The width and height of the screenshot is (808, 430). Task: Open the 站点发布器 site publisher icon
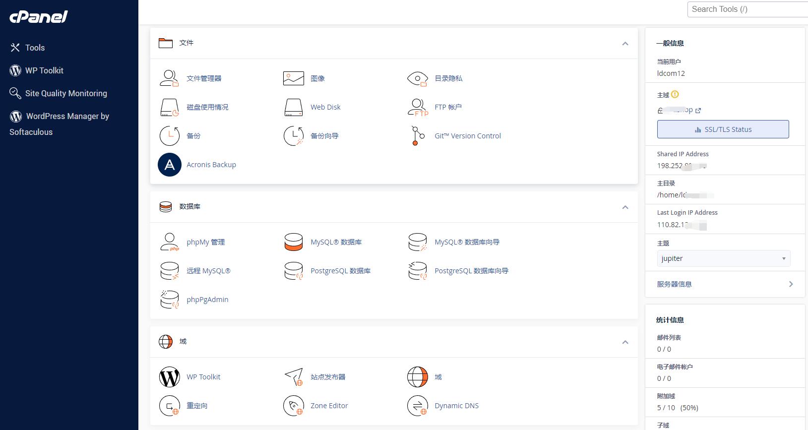point(293,377)
